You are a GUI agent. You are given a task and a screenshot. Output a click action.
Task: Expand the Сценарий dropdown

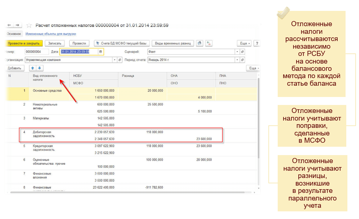pos(237,52)
